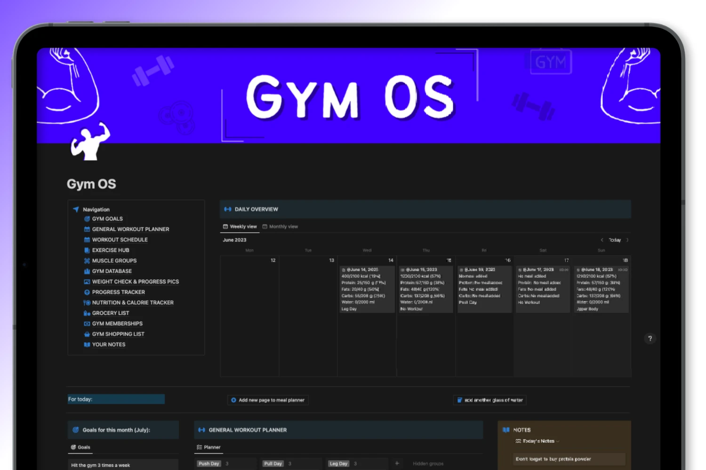
Task: Switch to Monthly view tab
Action: click(x=280, y=227)
